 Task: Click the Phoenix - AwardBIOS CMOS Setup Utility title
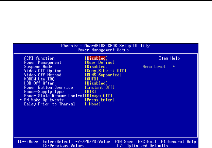[105, 46]
